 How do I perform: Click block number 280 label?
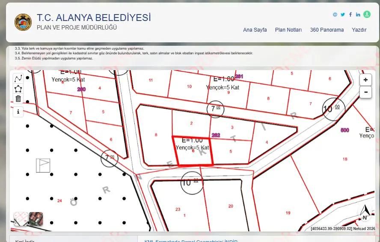click(81, 89)
